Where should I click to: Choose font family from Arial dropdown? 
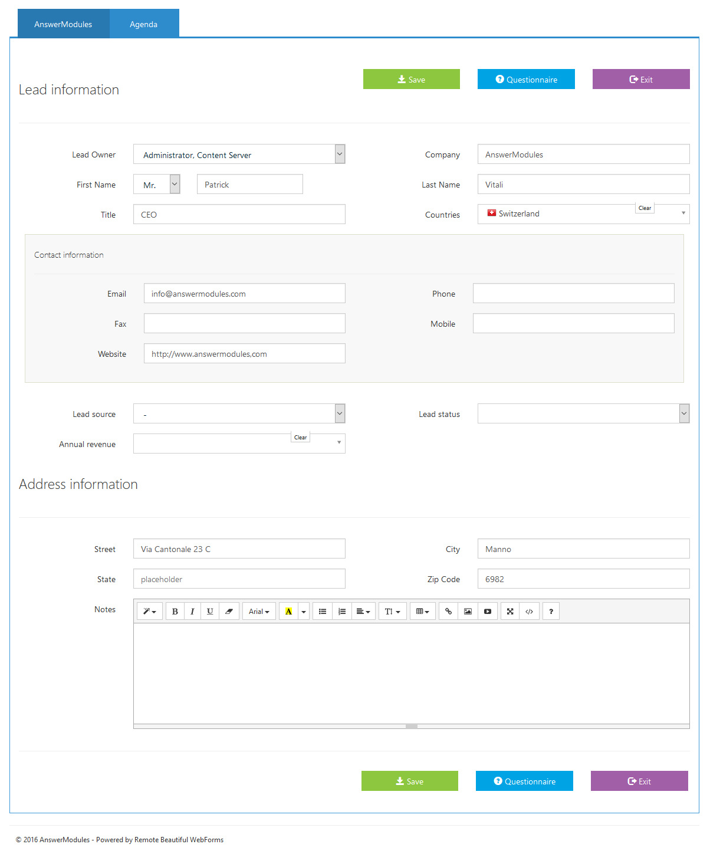click(x=259, y=612)
